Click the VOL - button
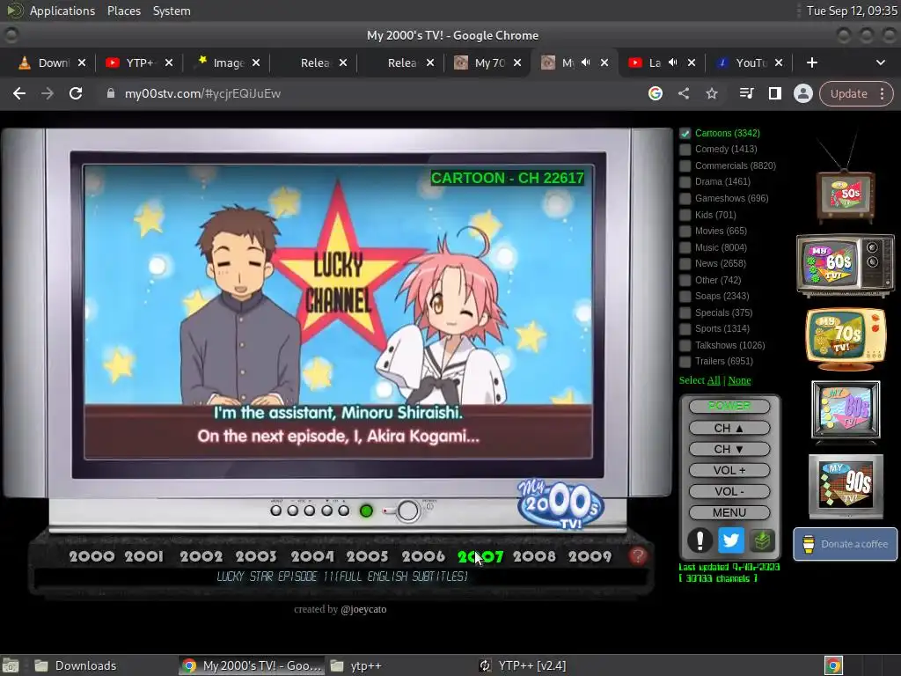 [x=729, y=491]
